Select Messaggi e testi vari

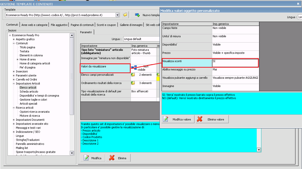(28, 128)
